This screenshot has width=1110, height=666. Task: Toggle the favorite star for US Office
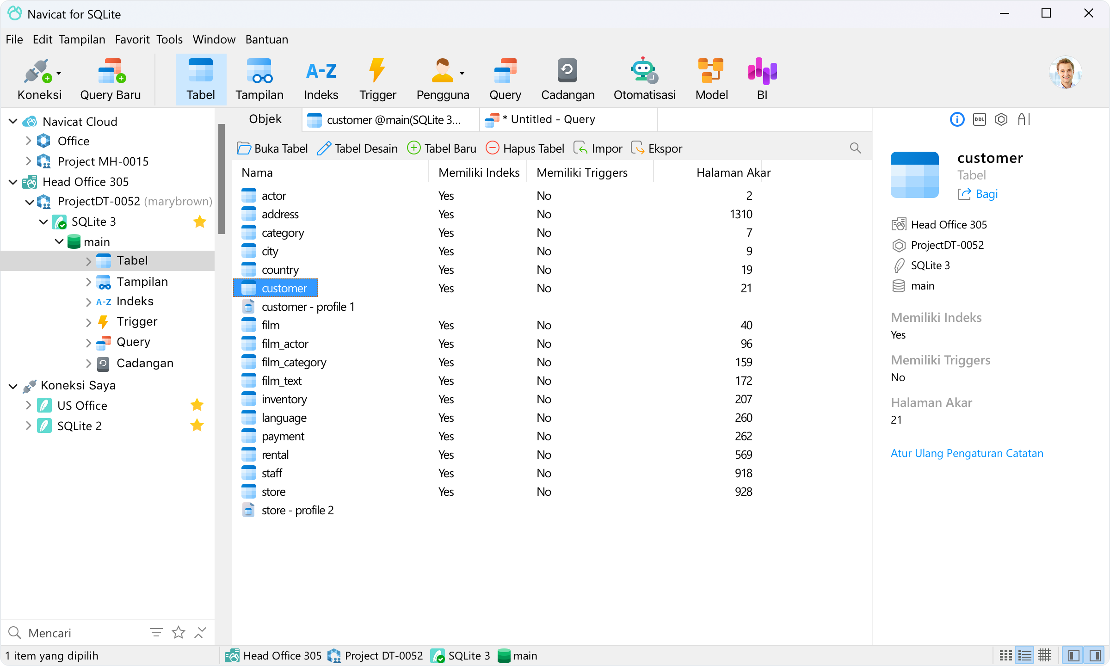[x=197, y=405]
